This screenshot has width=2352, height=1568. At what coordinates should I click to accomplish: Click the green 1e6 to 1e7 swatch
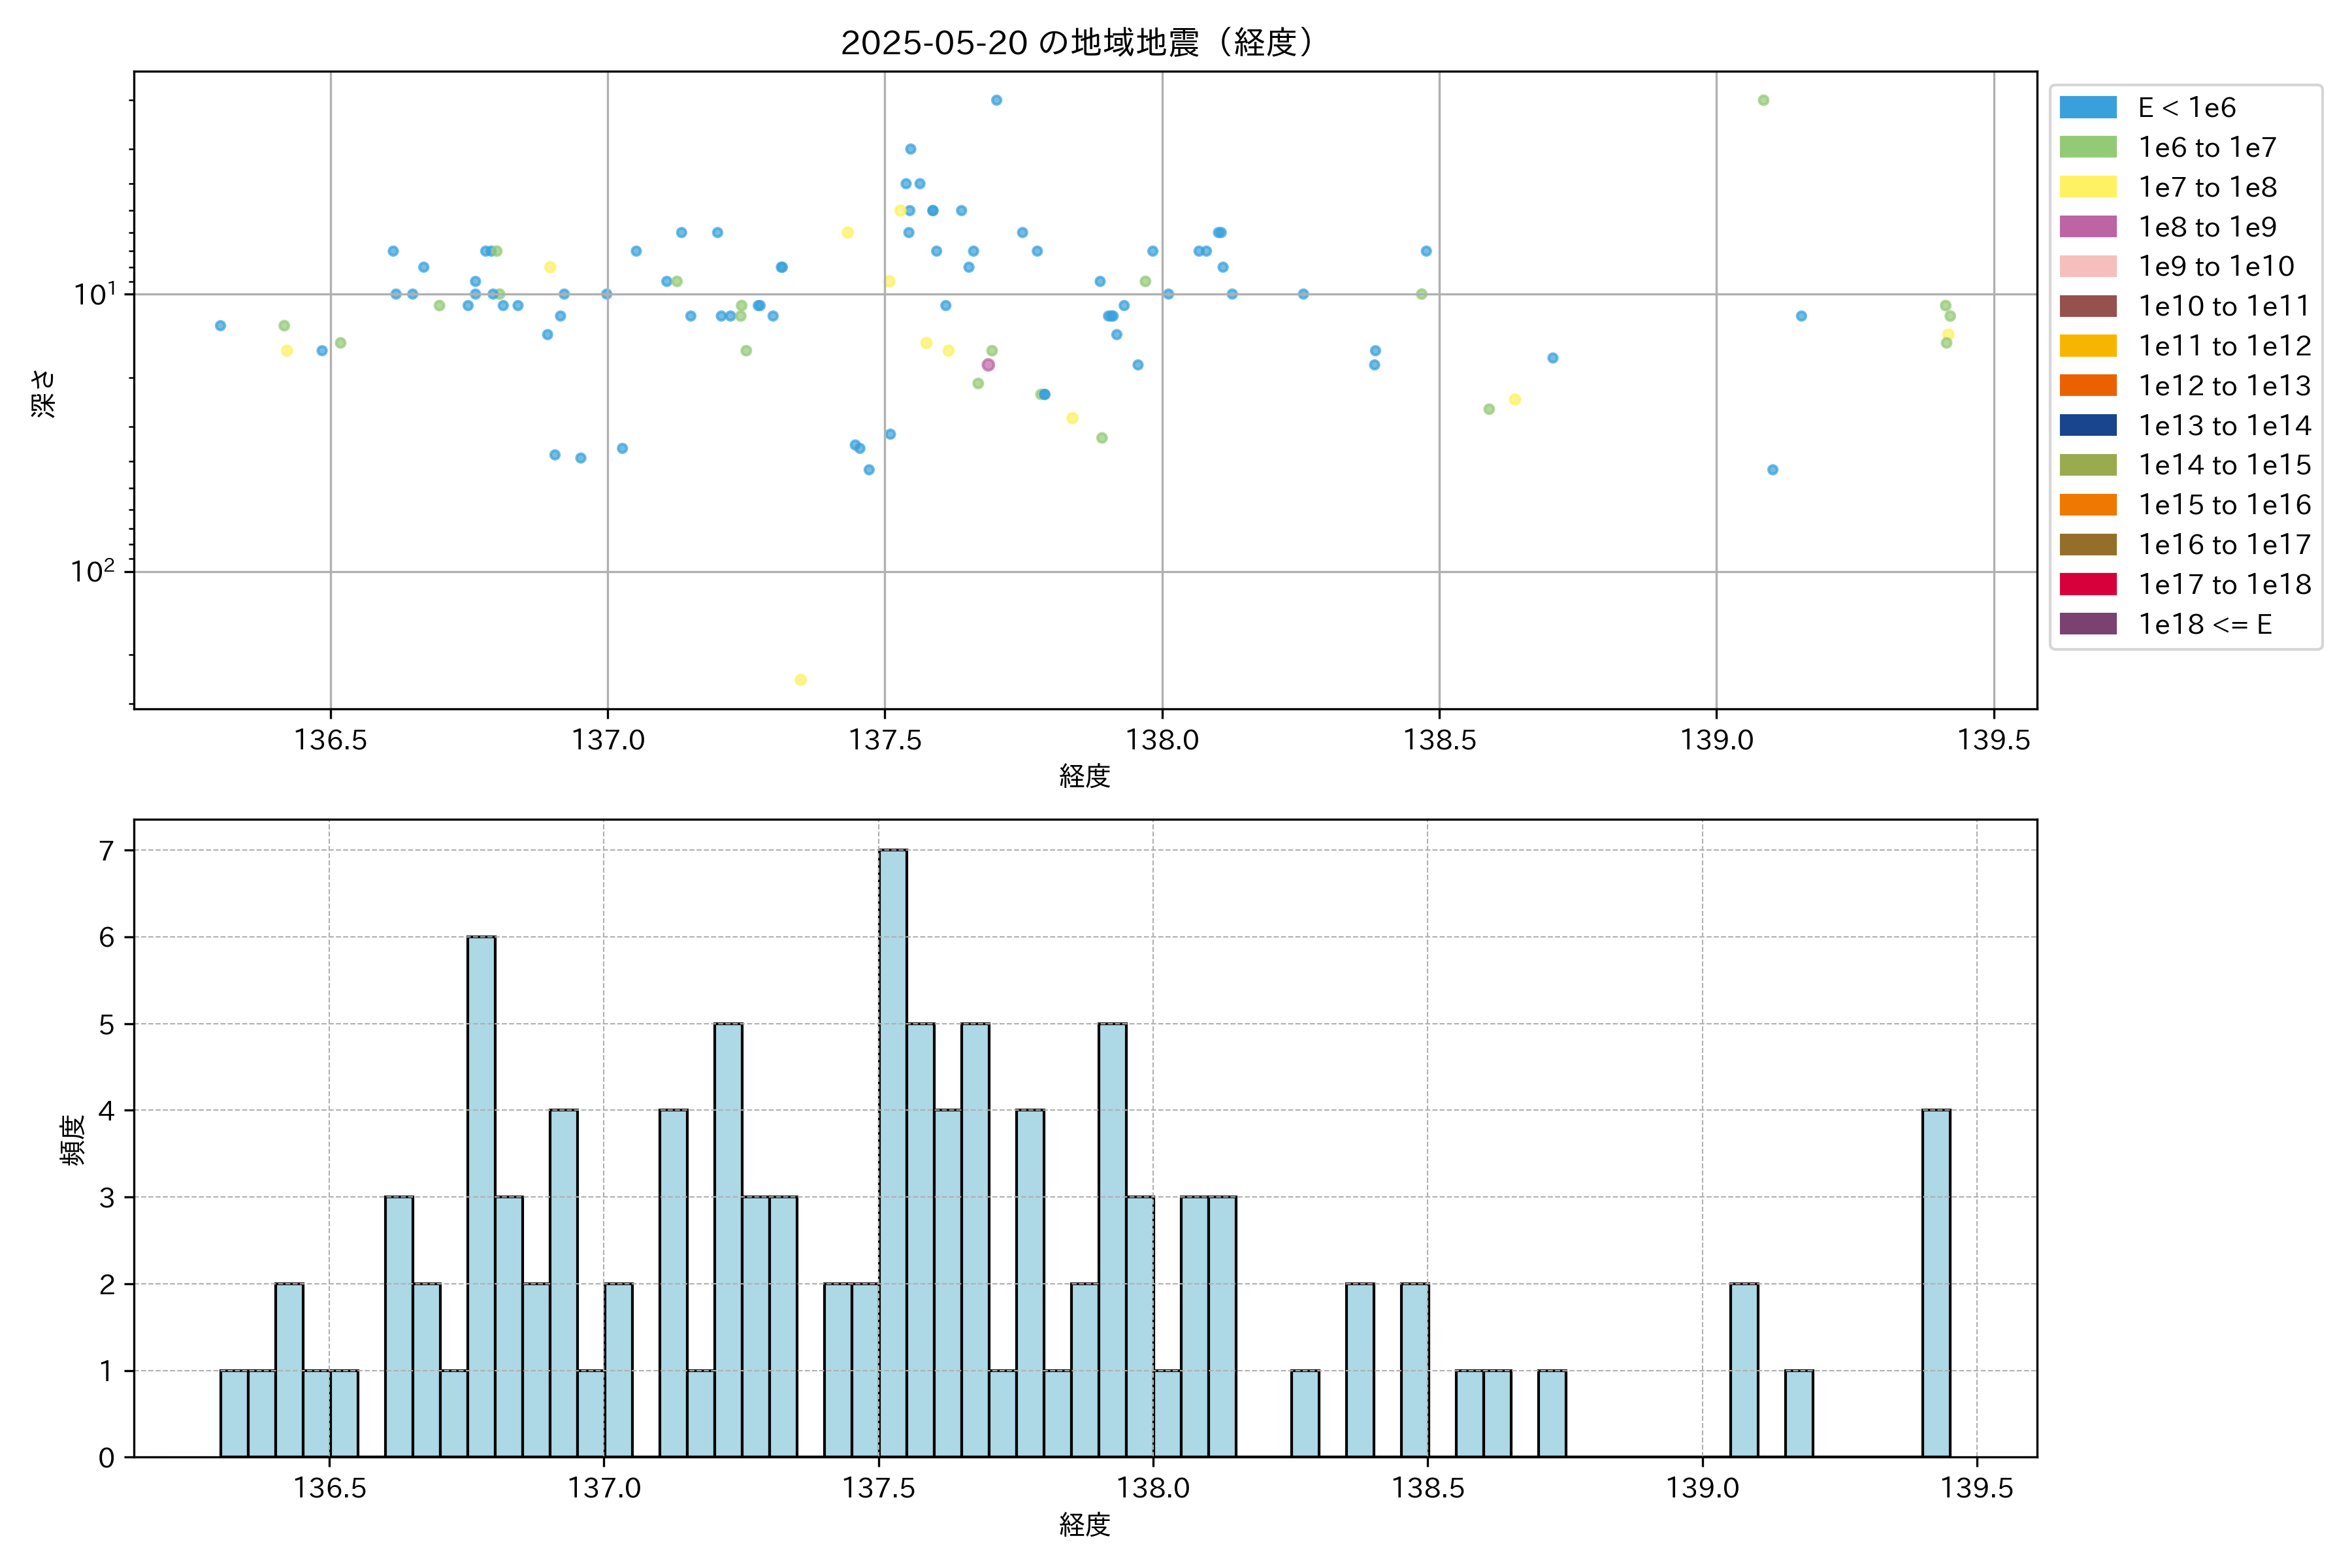(x=2087, y=148)
